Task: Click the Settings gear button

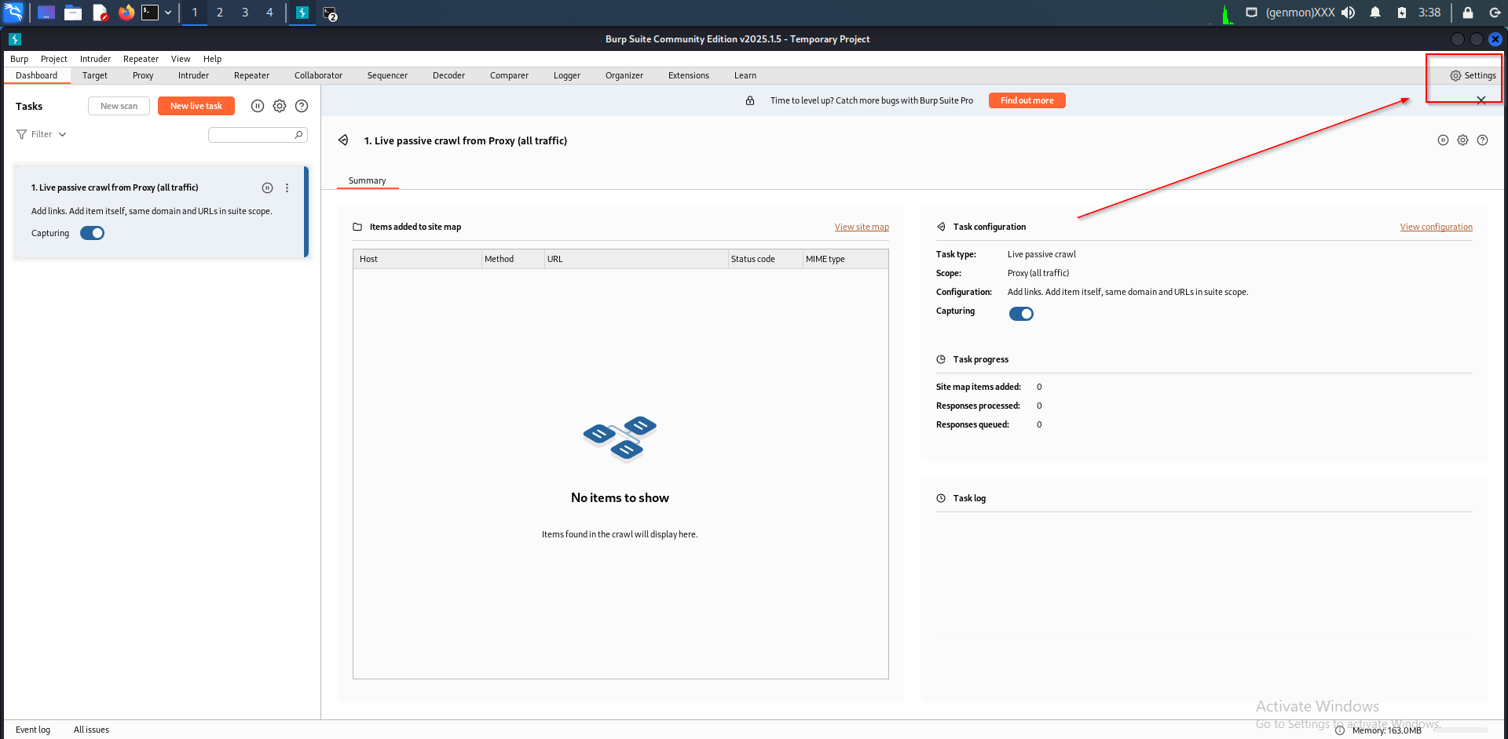Action: coord(1473,75)
